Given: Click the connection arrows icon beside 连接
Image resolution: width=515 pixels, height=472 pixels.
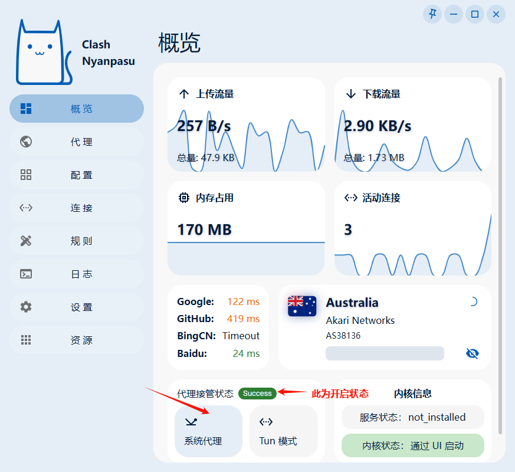Looking at the screenshot, I should coord(26,208).
